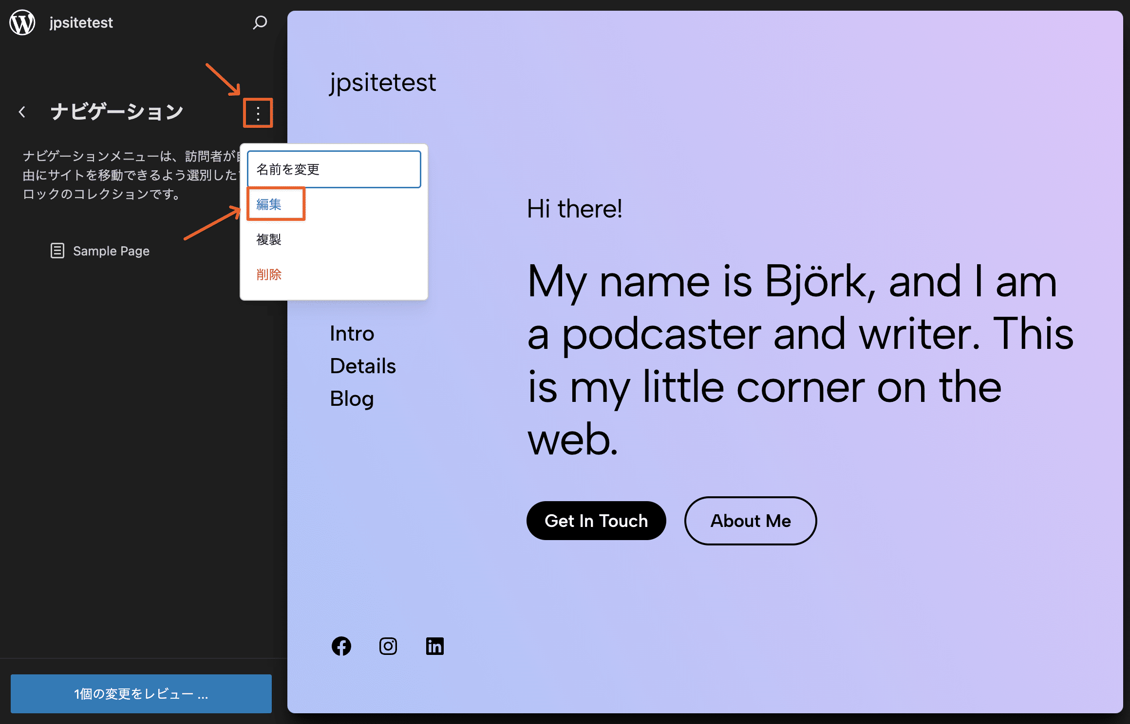This screenshot has width=1130, height=724.
Task: Click the Intro navigation link
Action: click(352, 332)
